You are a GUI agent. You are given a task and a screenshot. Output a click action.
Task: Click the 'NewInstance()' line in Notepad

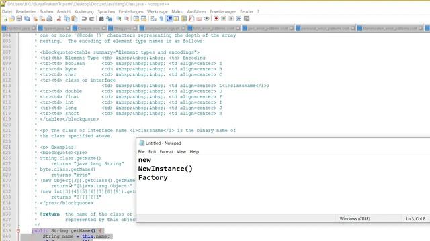[165, 169]
